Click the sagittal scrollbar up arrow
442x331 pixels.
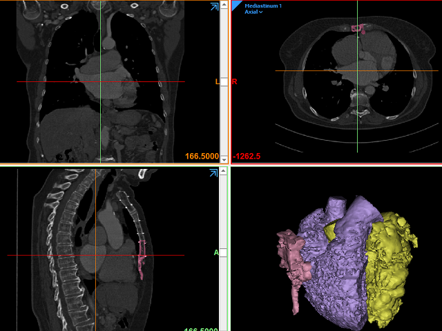point(223,171)
